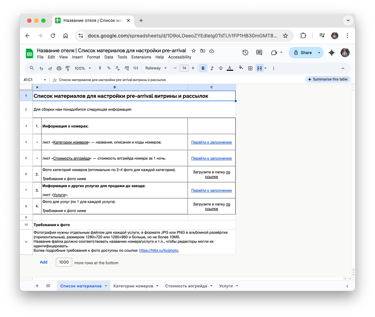Open the text colour picker

(230, 69)
